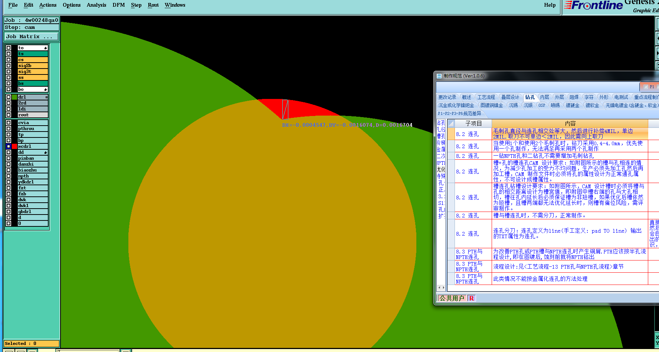Switch to the 工艺流程 tab
This screenshot has height=352, width=659.
(486, 97)
